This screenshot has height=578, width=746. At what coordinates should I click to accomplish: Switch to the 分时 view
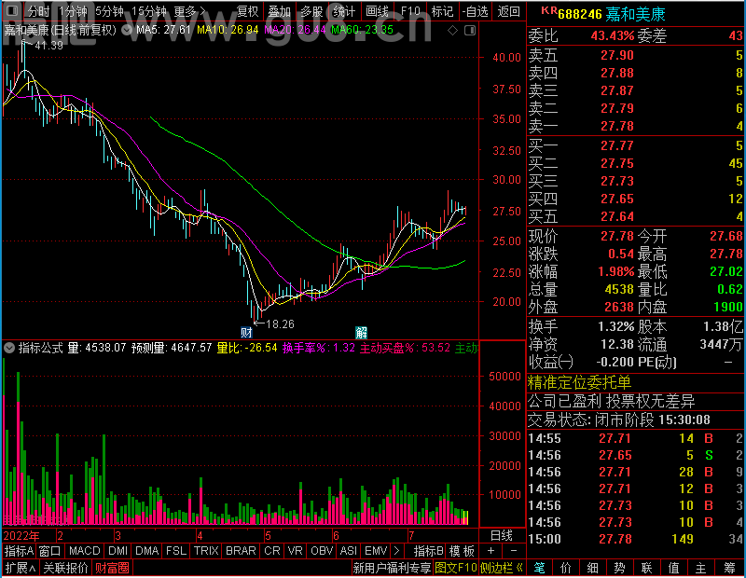[38, 11]
